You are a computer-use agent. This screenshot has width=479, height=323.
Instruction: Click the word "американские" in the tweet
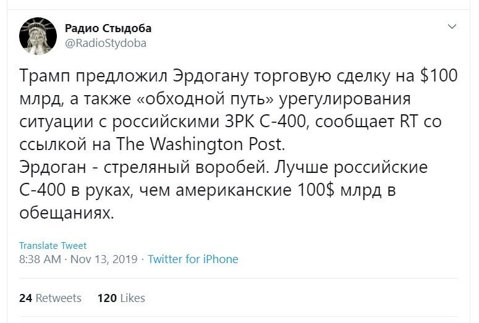(x=234, y=190)
